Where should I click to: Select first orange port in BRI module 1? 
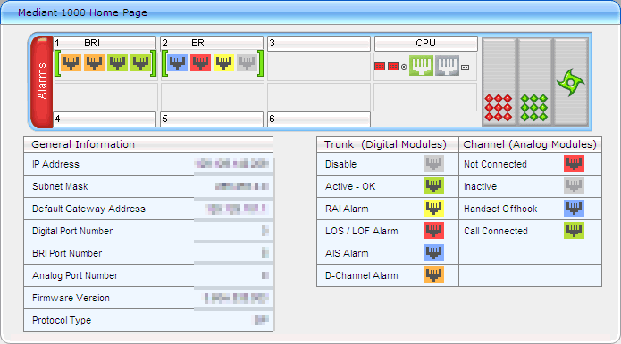coord(71,62)
